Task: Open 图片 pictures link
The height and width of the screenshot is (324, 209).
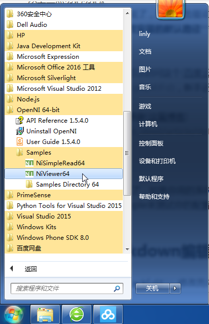Action: click(x=145, y=69)
